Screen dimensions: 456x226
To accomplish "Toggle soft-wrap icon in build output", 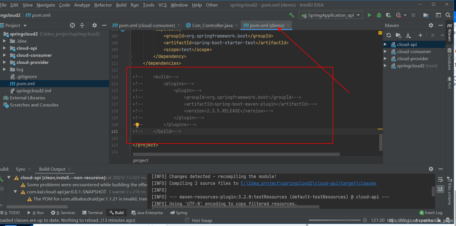I will (440, 180).
